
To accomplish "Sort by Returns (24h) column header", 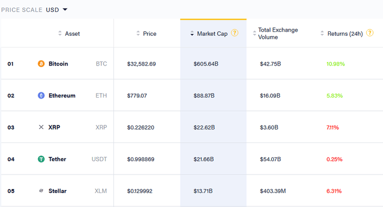I will (x=346, y=34).
